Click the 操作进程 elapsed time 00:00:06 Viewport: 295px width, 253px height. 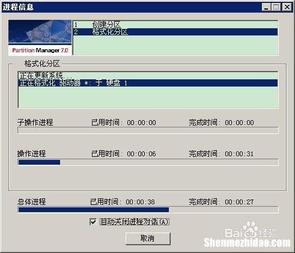tap(141, 154)
